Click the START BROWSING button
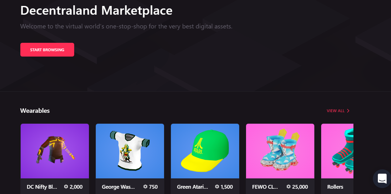 pyautogui.click(x=47, y=50)
